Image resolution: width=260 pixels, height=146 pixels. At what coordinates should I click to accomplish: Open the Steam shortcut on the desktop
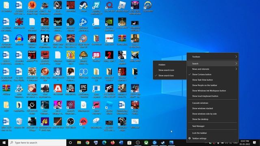point(83,7)
